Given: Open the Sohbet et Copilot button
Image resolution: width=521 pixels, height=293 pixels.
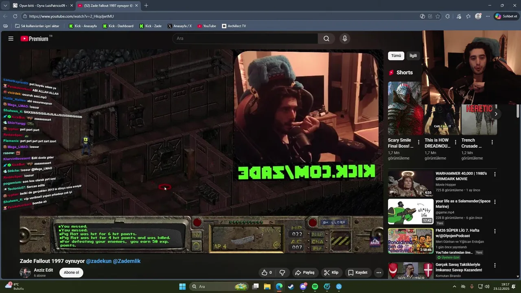Looking at the screenshot, I should click(506, 16).
